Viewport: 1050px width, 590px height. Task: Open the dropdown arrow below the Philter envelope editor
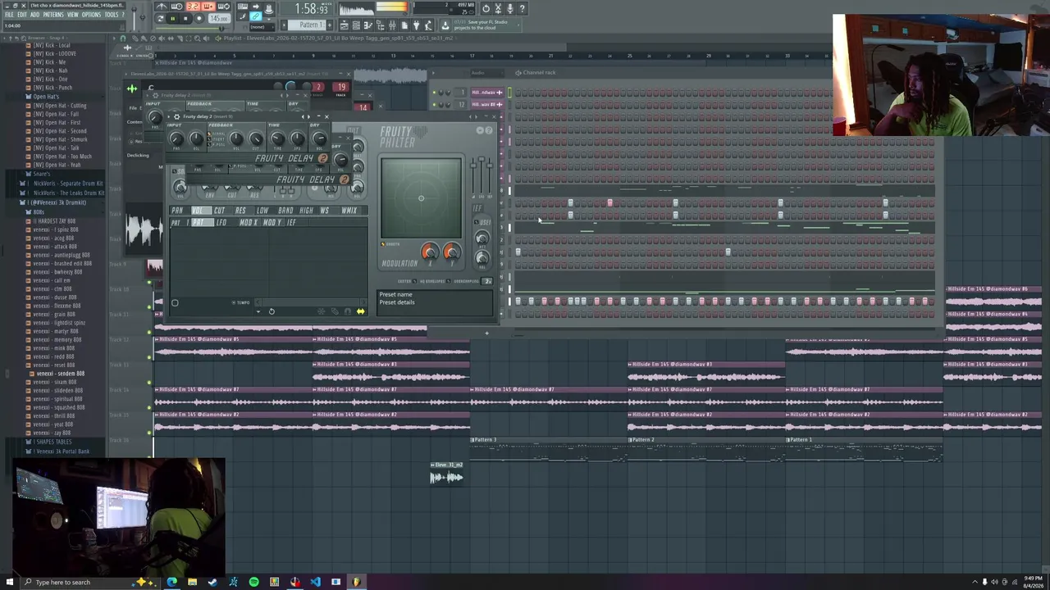point(258,311)
